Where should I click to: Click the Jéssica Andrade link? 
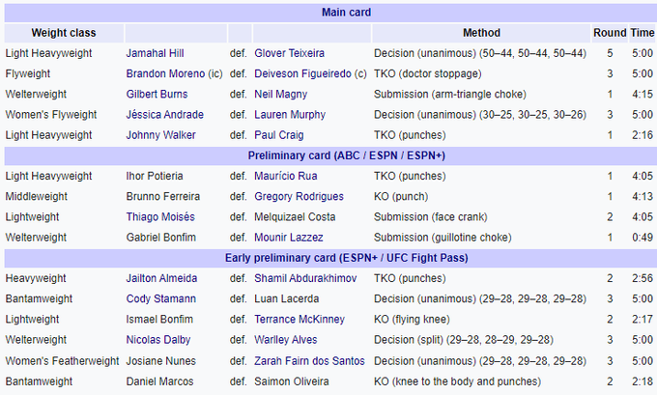162,115
